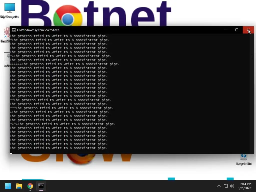
Task: Close the cmd.exe window
Action: click(x=248, y=30)
